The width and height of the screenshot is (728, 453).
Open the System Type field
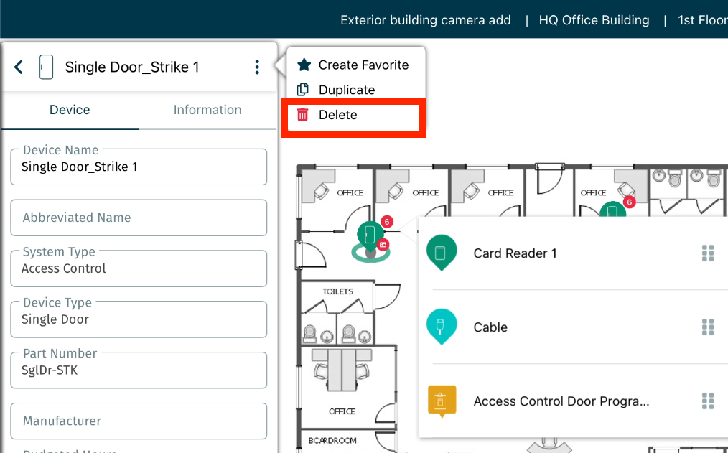pyautogui.click(x=139, y=268)
